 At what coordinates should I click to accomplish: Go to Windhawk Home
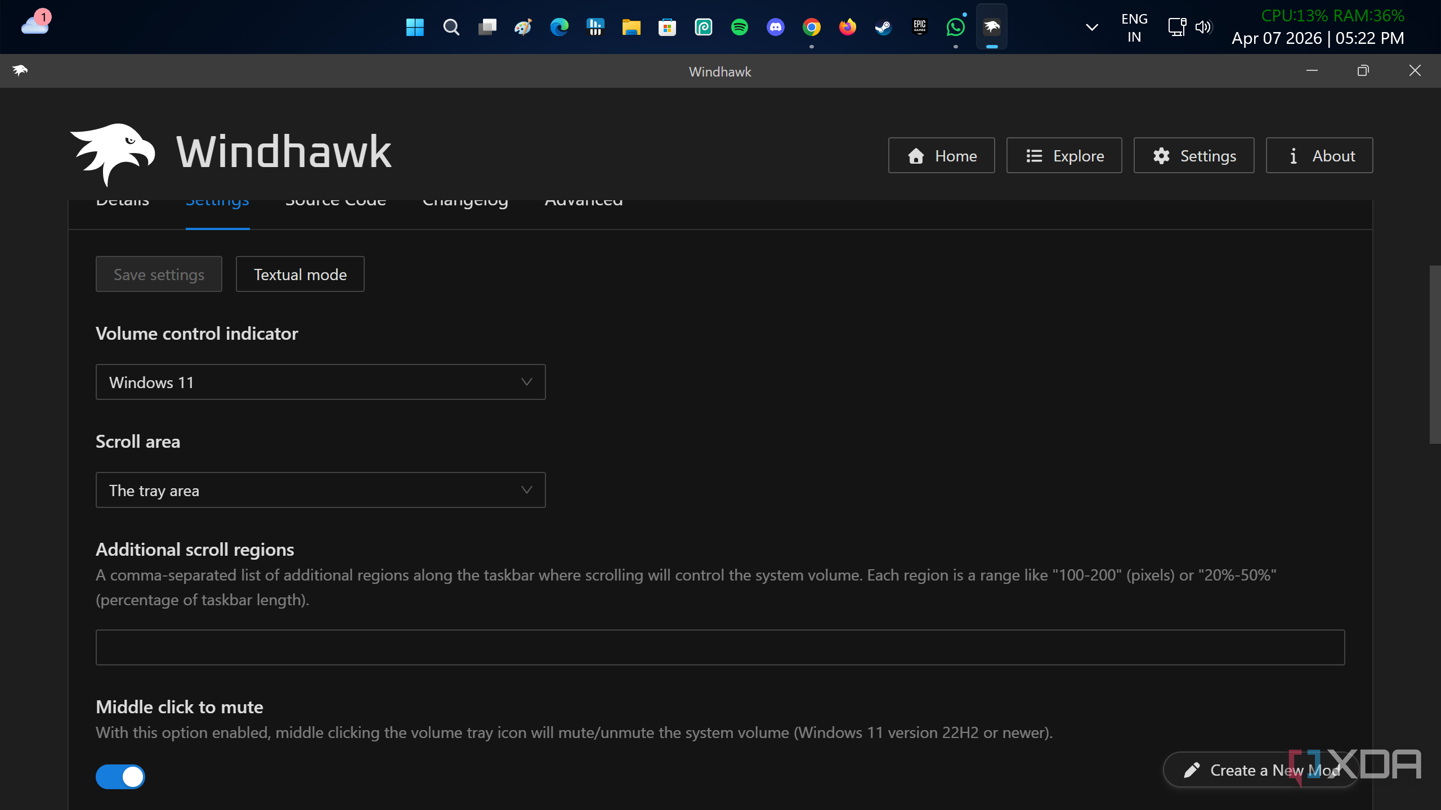click(941, 155)
